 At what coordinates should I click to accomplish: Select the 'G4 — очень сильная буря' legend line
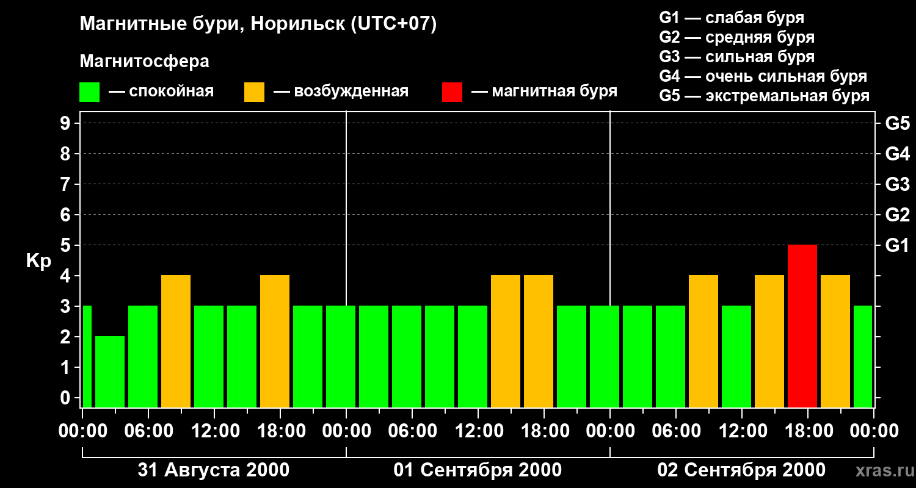(763, 76)
